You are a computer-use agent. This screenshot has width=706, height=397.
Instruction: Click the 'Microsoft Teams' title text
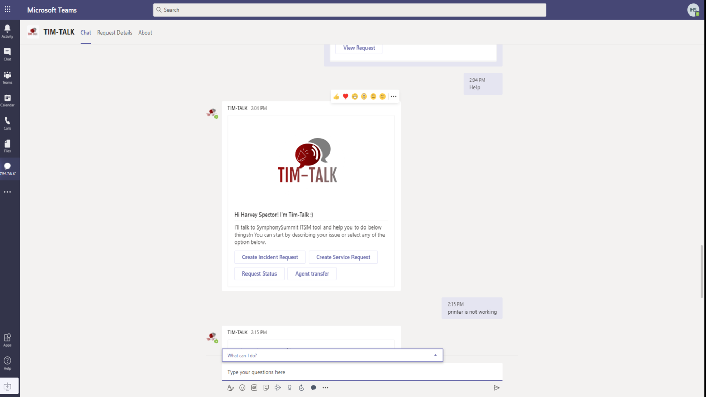click(52, 10)
